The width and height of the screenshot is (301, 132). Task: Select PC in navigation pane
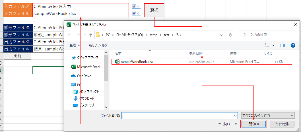(x=76, y=85)
